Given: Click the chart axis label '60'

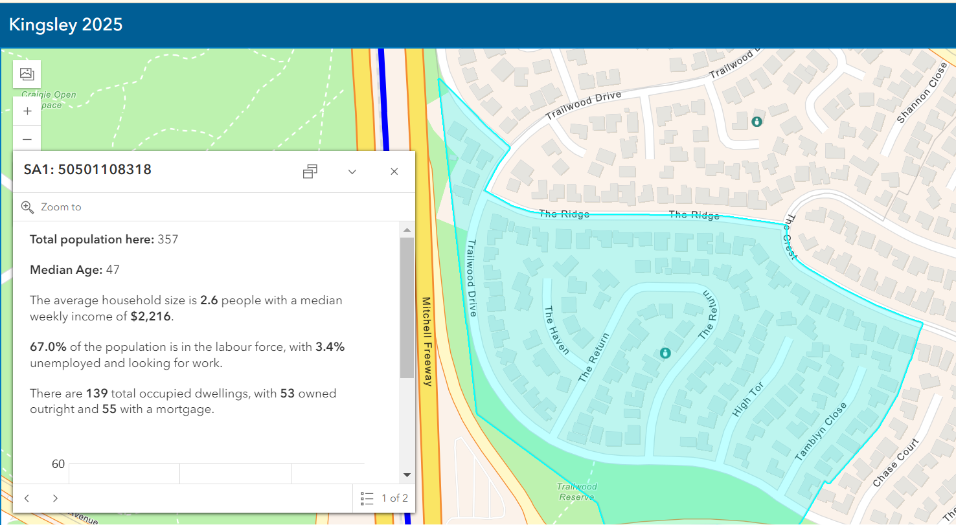Looking at the screenshot, I should 58,464.
